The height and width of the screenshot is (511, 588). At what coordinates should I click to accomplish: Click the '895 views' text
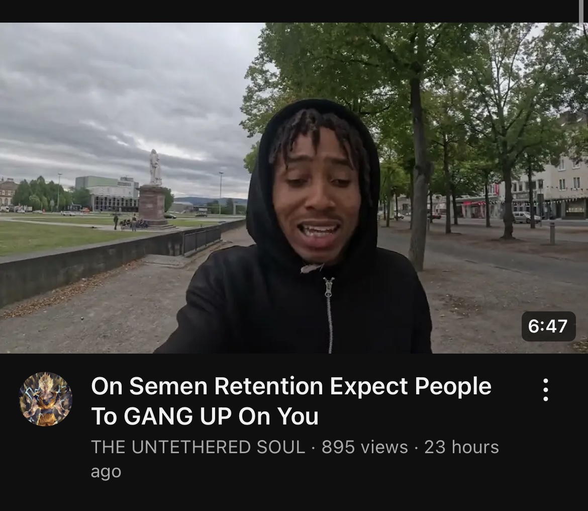364,447
